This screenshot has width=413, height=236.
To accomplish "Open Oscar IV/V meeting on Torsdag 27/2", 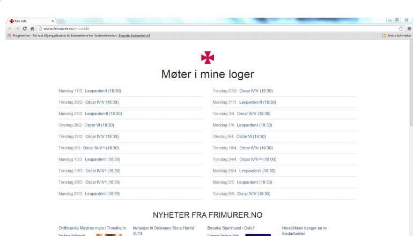I will [102, 136].
